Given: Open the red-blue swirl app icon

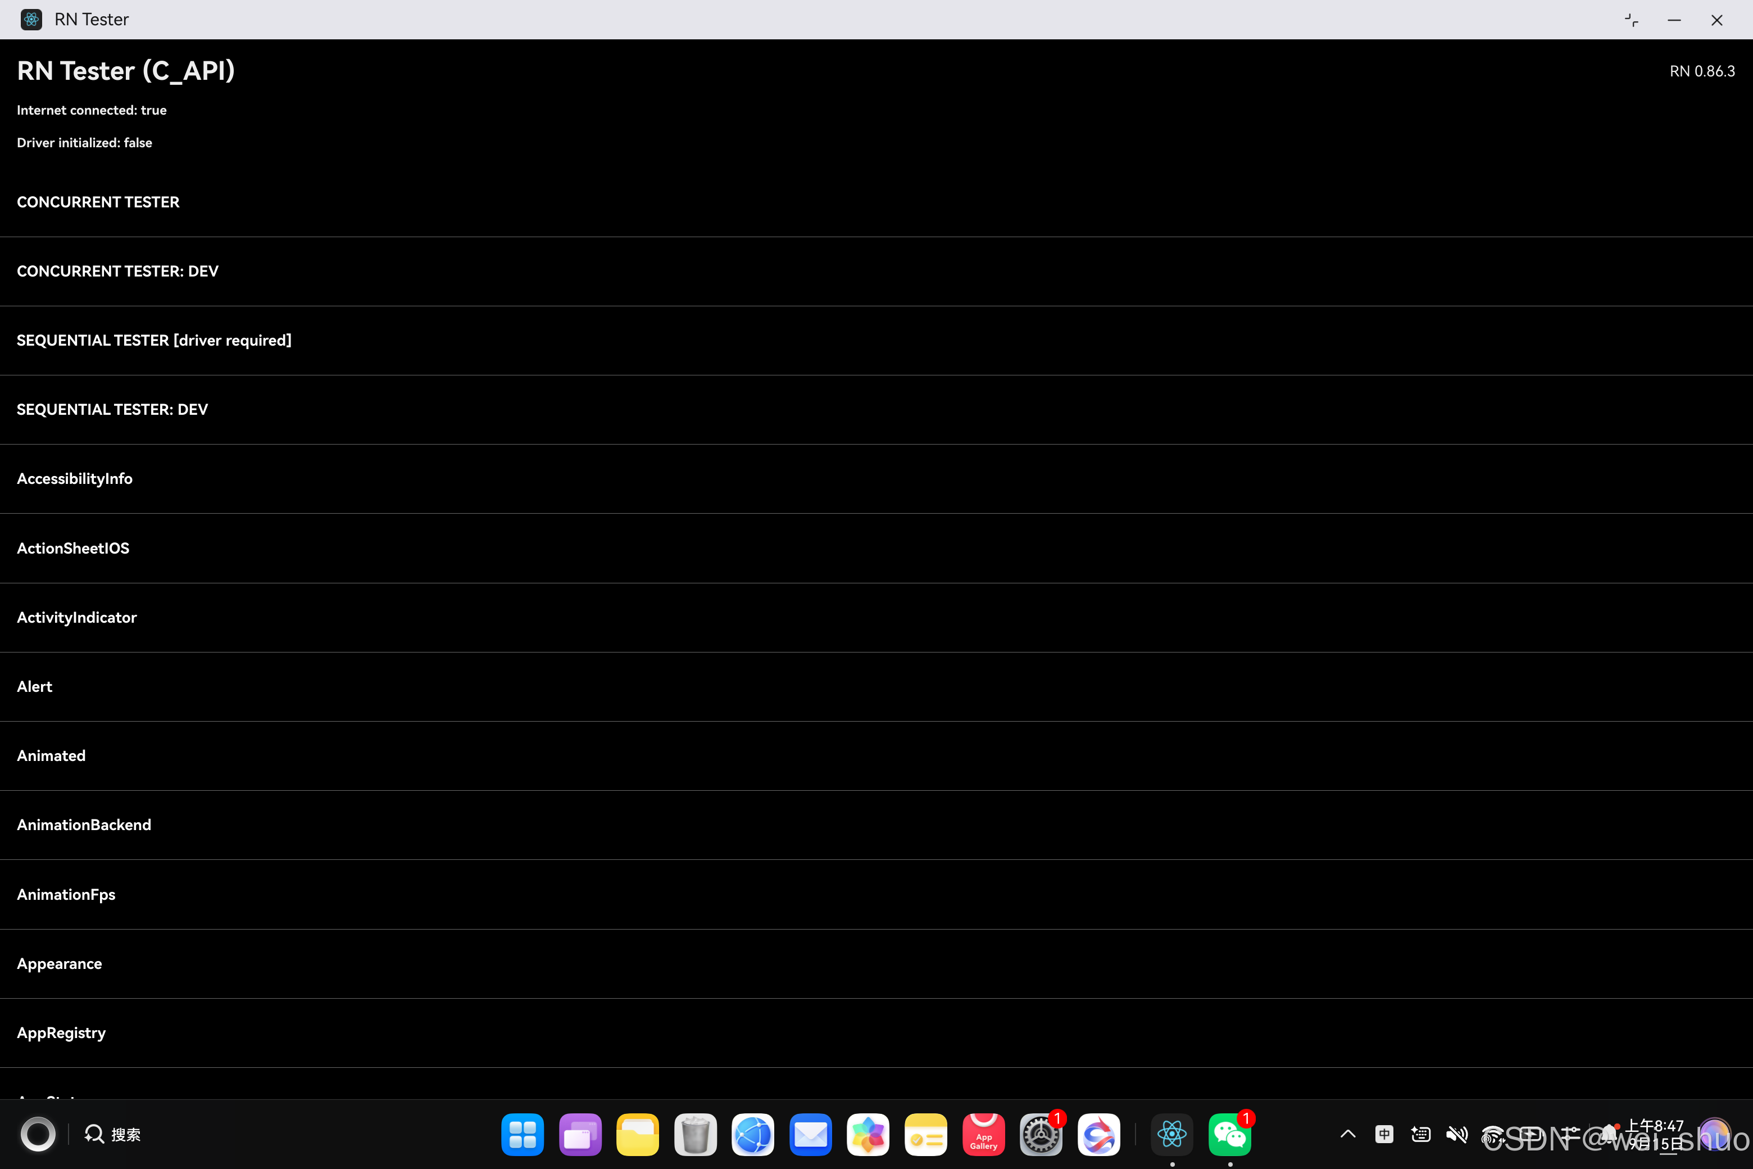Looking at the screenshot, I should click(x=1098, y=1134).
